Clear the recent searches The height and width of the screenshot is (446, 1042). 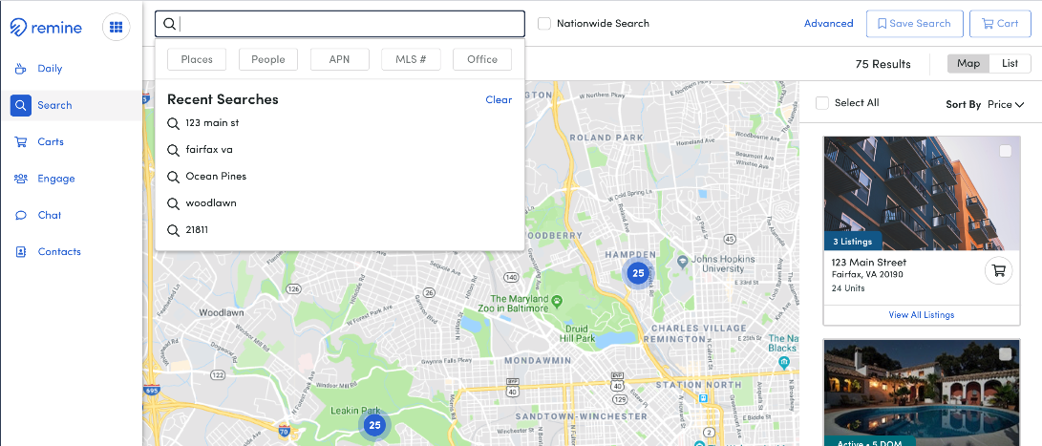(500, 99)
